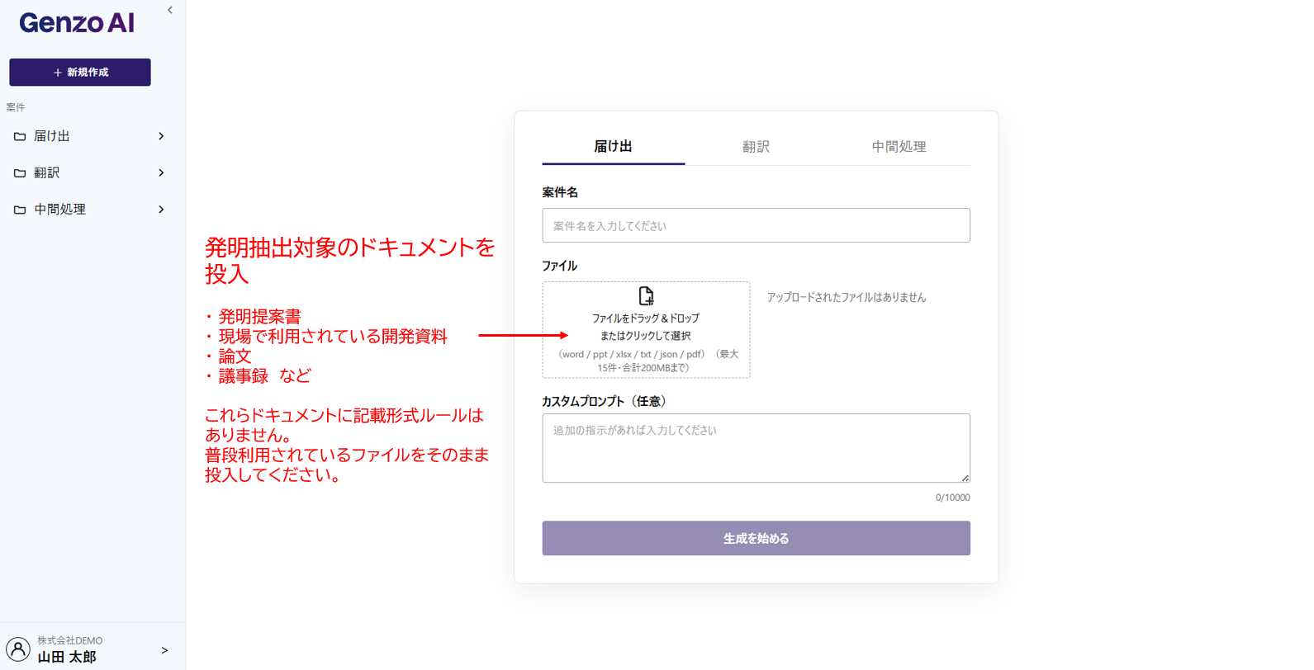Image resolution: width=1314 pixels, height=670 pixels.
Task: Click the 山田 太郎 account name
Action: (x=67, y=657)
